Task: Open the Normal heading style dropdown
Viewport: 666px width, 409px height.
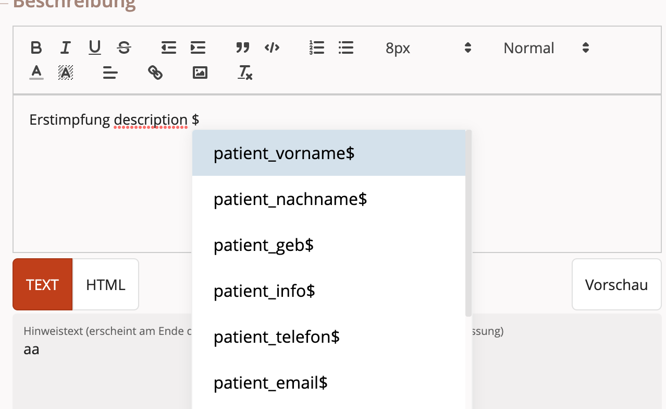Action: 546,48
